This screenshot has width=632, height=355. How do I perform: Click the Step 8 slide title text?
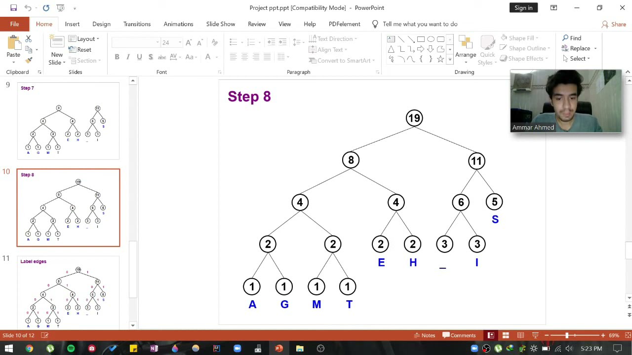[x=249, y=97]
